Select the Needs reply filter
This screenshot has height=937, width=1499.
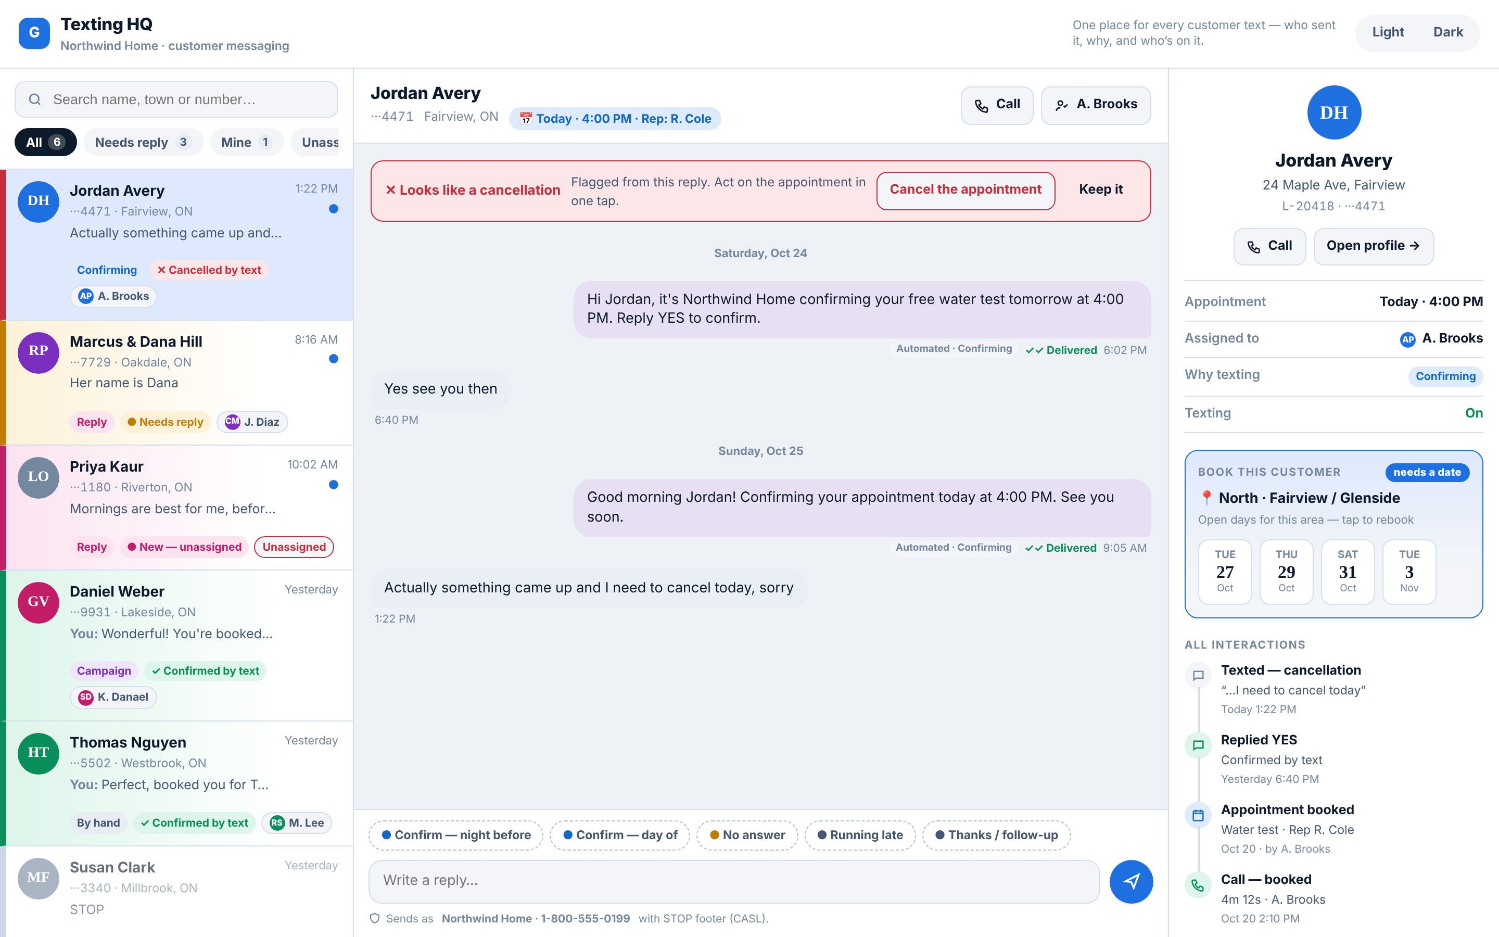(x=143, y=143)
